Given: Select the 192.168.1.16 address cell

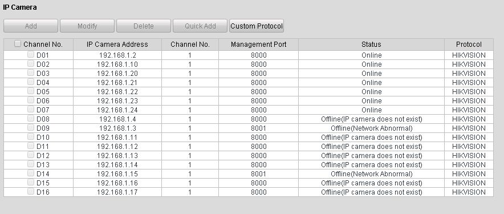Looking at the screenshot, I should 117,183.
